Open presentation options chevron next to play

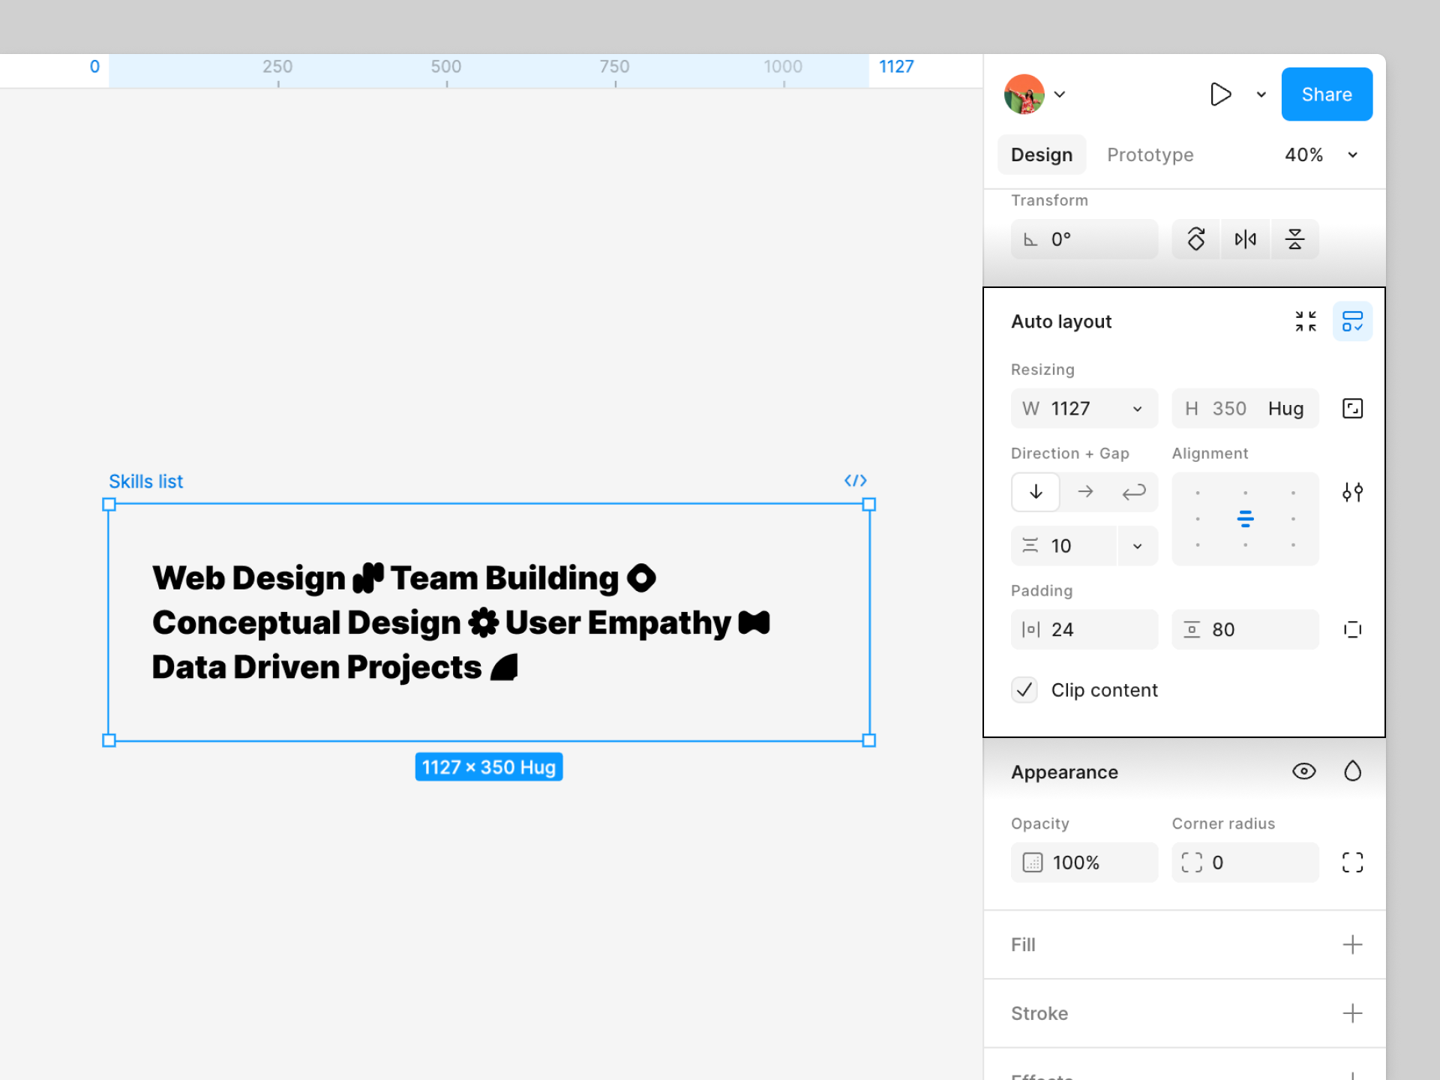[1261, 94]
